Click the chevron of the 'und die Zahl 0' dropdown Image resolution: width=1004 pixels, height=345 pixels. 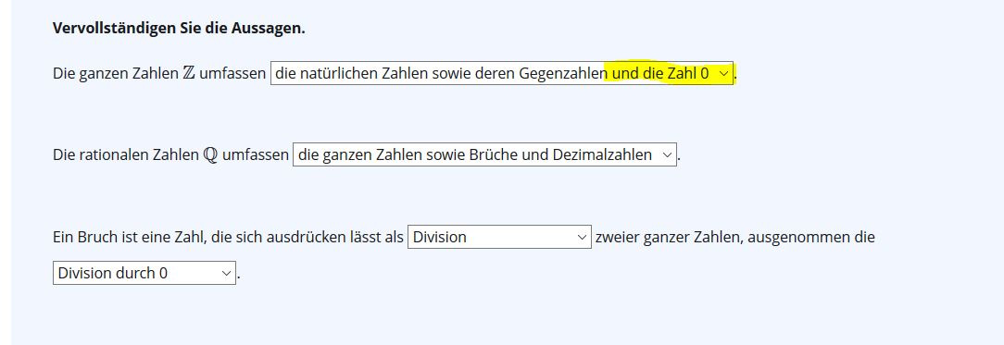[723, 73]
